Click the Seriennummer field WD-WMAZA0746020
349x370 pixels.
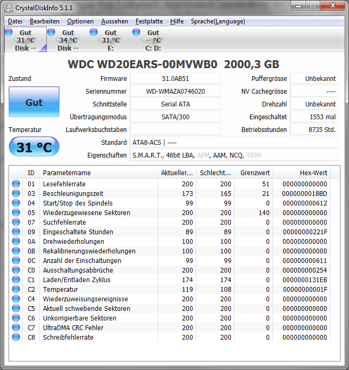pyautogui.click(x=176, y=92)
